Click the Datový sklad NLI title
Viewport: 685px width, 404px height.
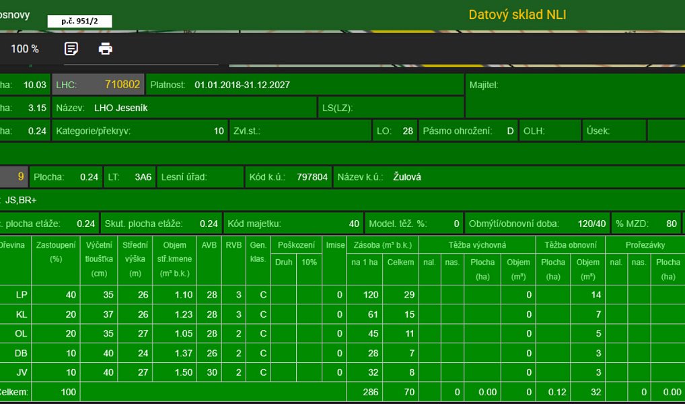point(517,15)
